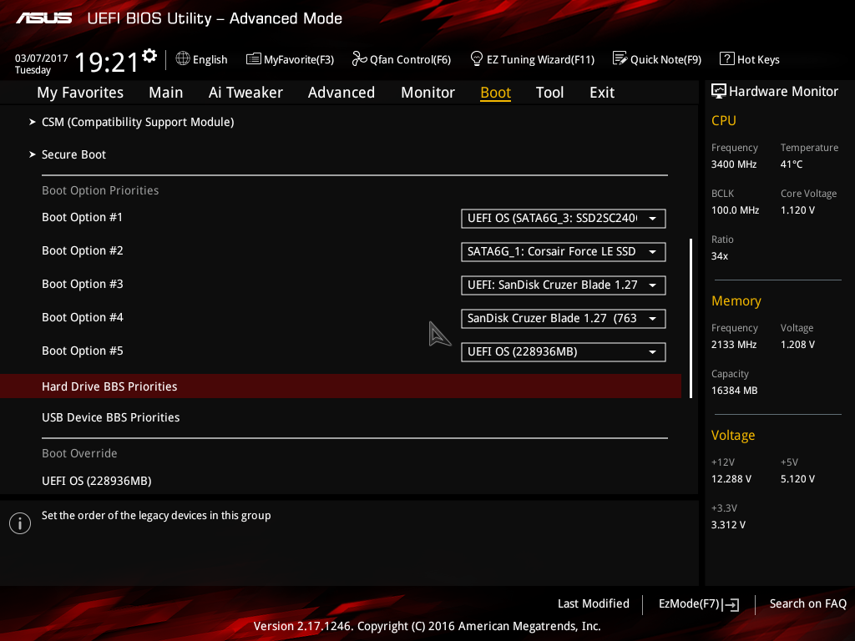
Task: Click the Core Voltage value 1.120 V
Action: tap(797, 210)
